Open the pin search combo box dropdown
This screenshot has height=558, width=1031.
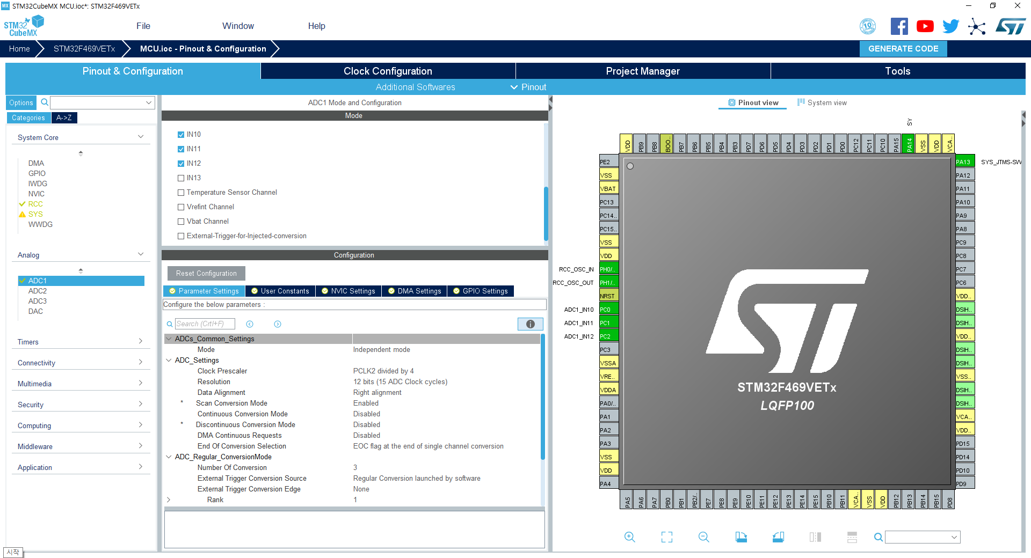[x=954, y=537]
